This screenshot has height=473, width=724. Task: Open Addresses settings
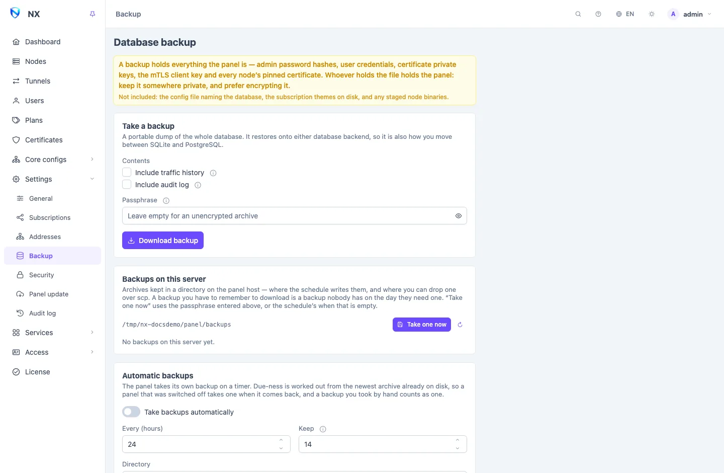point(52,237)
